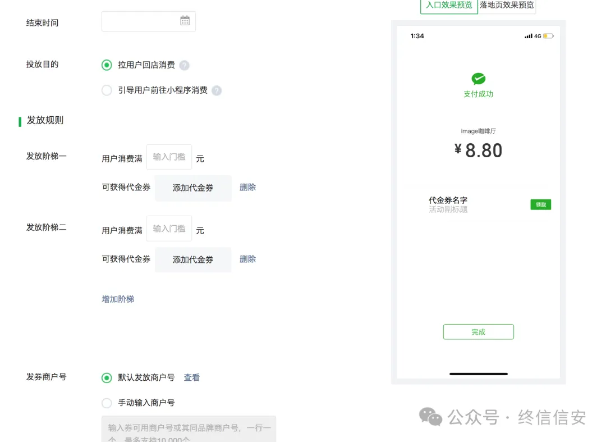The height and width of the screenshot is (442, 606).
Task: Tap the 领取 button in the coupon preview
Action: coord(540,204)
